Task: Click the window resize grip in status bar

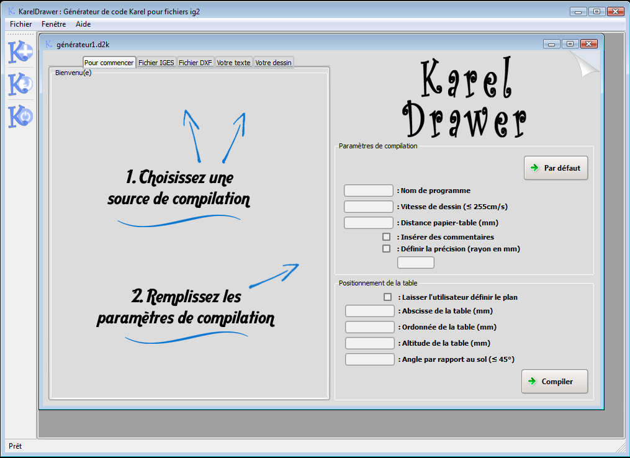Action: 621,447
